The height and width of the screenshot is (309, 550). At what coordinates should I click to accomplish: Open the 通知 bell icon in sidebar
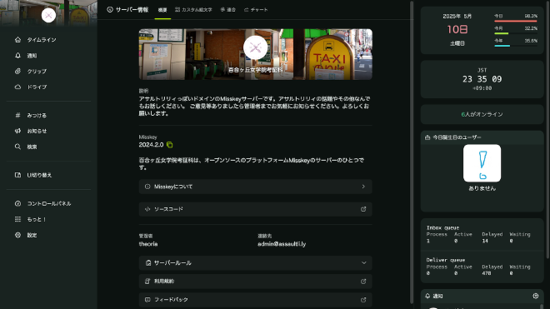coord(17,56)
